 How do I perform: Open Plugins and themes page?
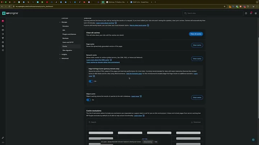69,34
